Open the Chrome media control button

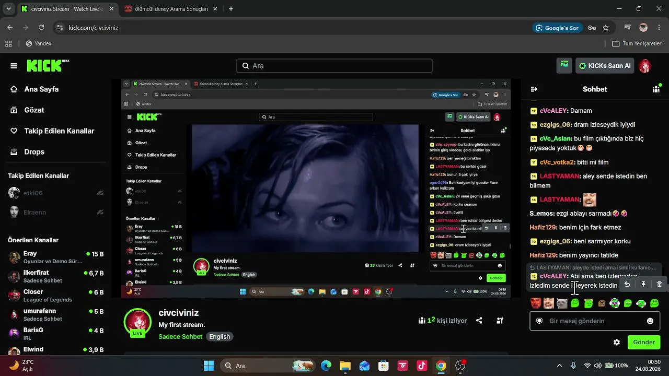[628, 28]
